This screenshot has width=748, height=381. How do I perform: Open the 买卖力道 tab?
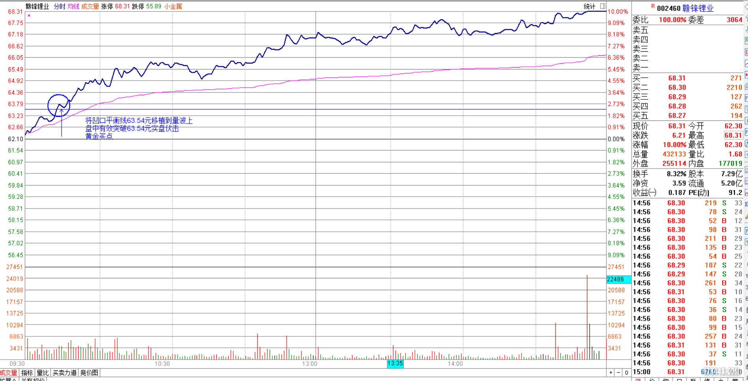click(64, 373)
